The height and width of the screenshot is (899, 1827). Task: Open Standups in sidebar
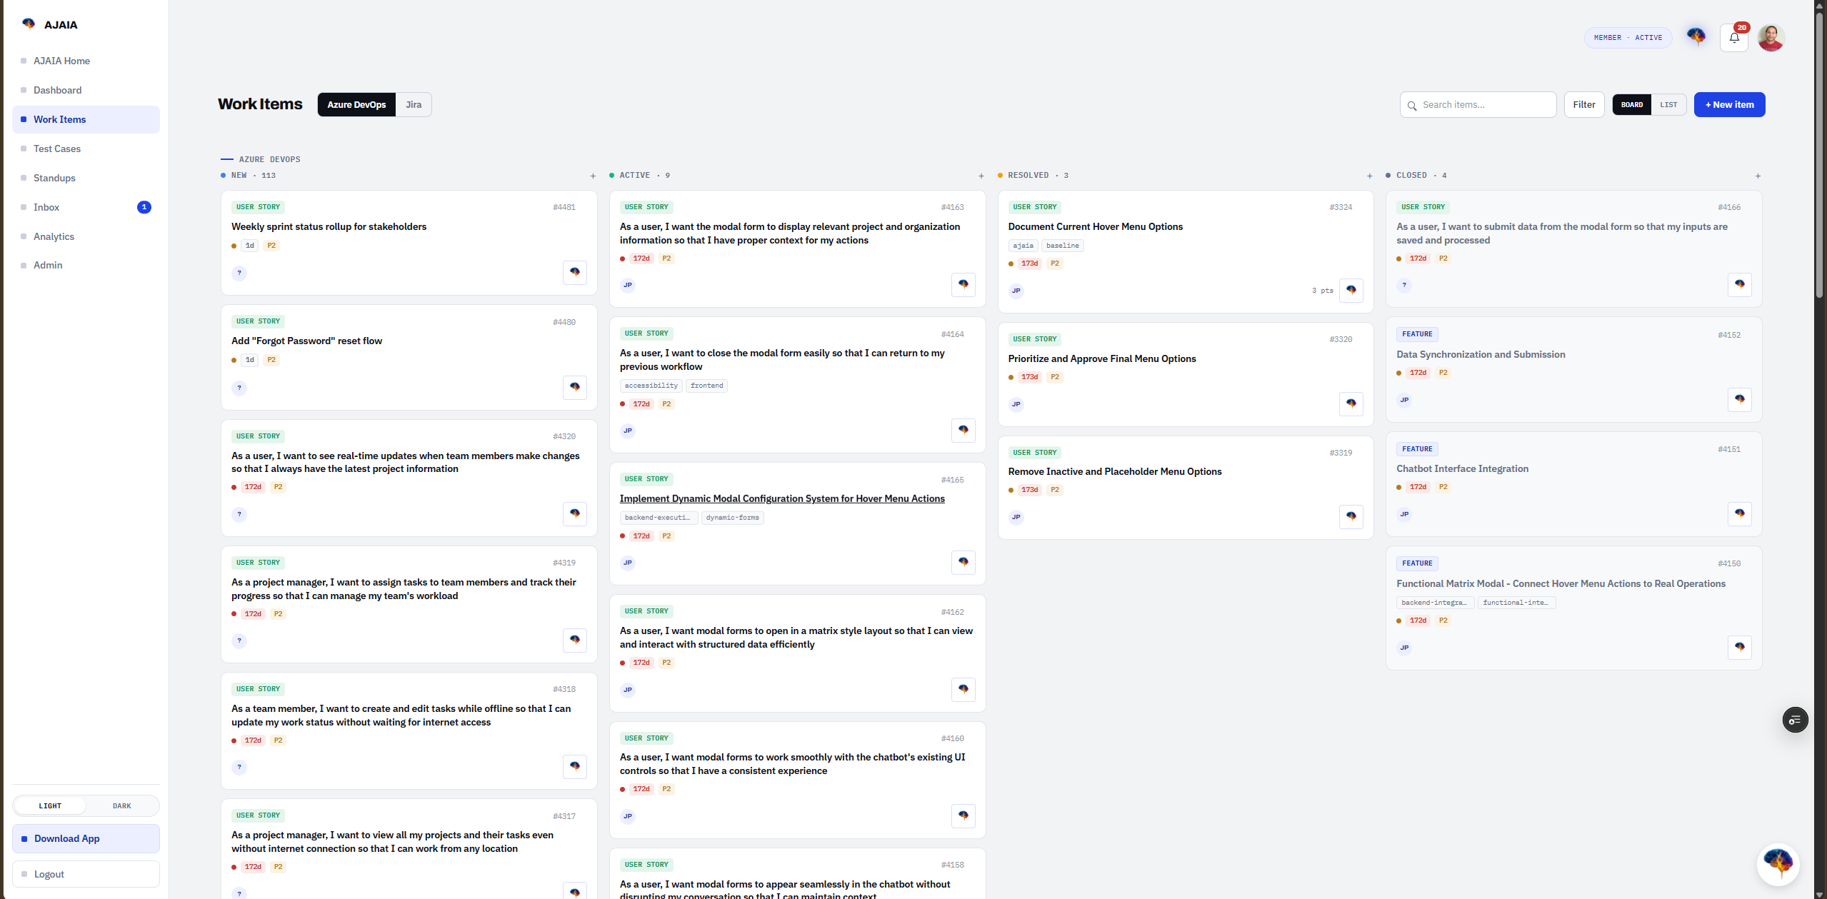tap(86, 178)
